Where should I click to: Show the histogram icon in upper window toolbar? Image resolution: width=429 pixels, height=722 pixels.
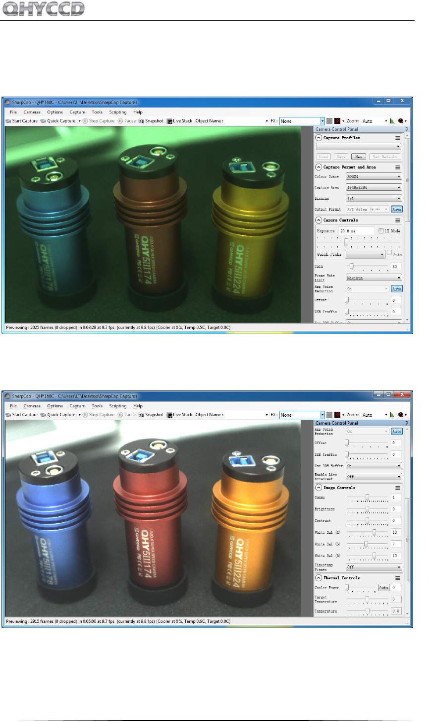click(x=392, y=121)
